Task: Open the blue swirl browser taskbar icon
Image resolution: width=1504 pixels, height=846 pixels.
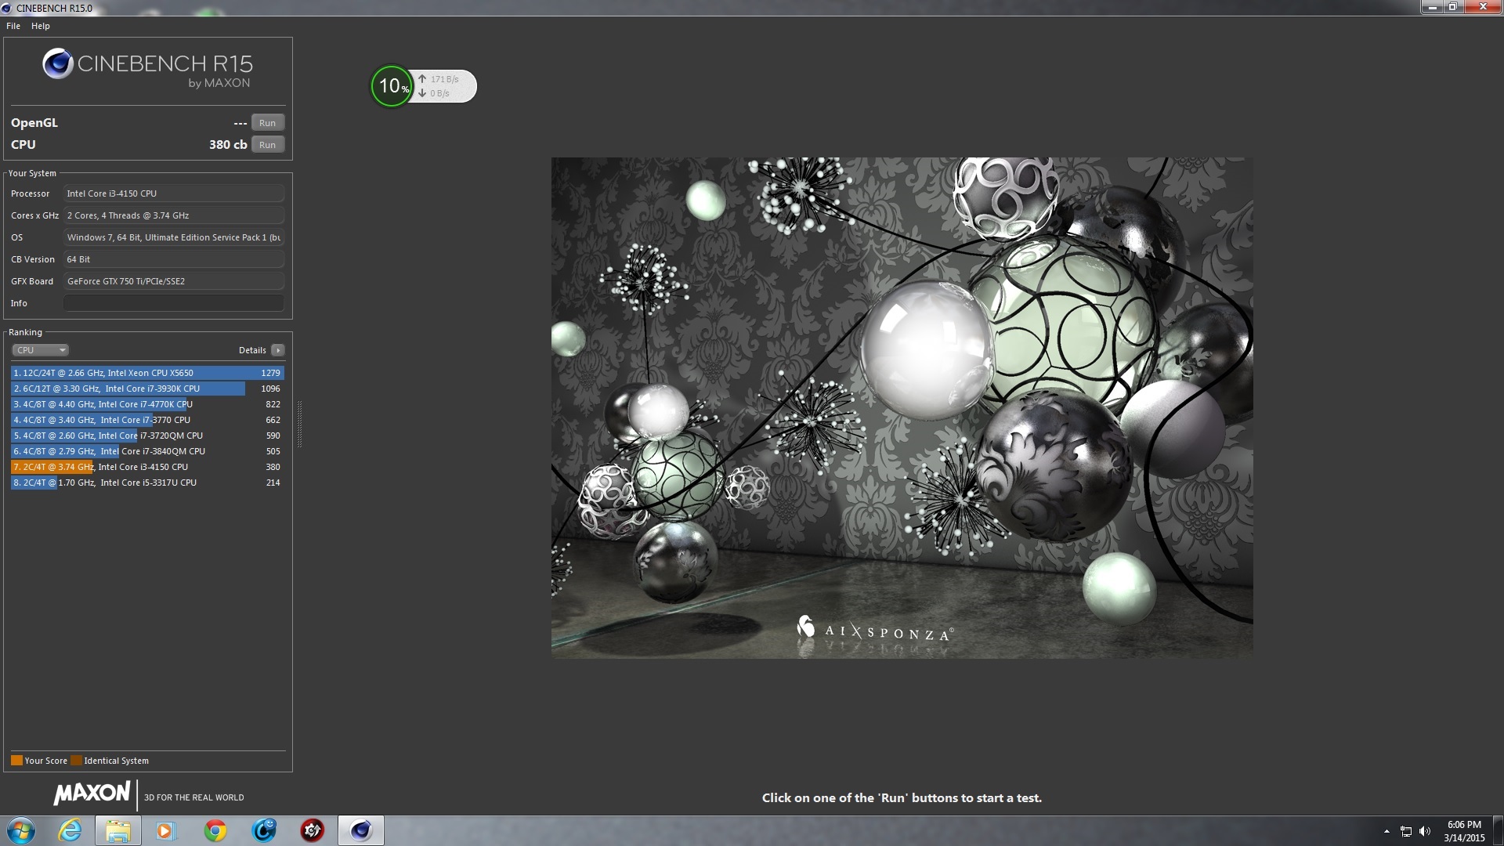Action: [x=264, y=830]
